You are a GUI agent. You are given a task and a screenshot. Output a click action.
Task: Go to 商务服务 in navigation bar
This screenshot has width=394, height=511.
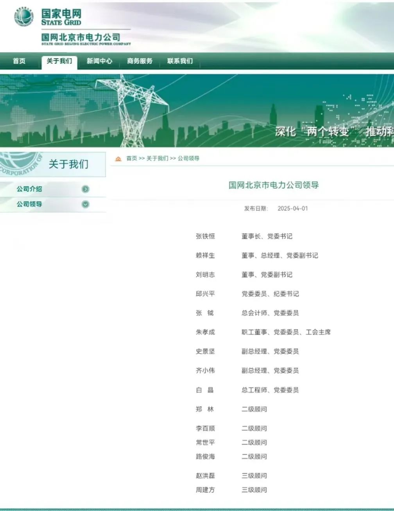[140, 61]
